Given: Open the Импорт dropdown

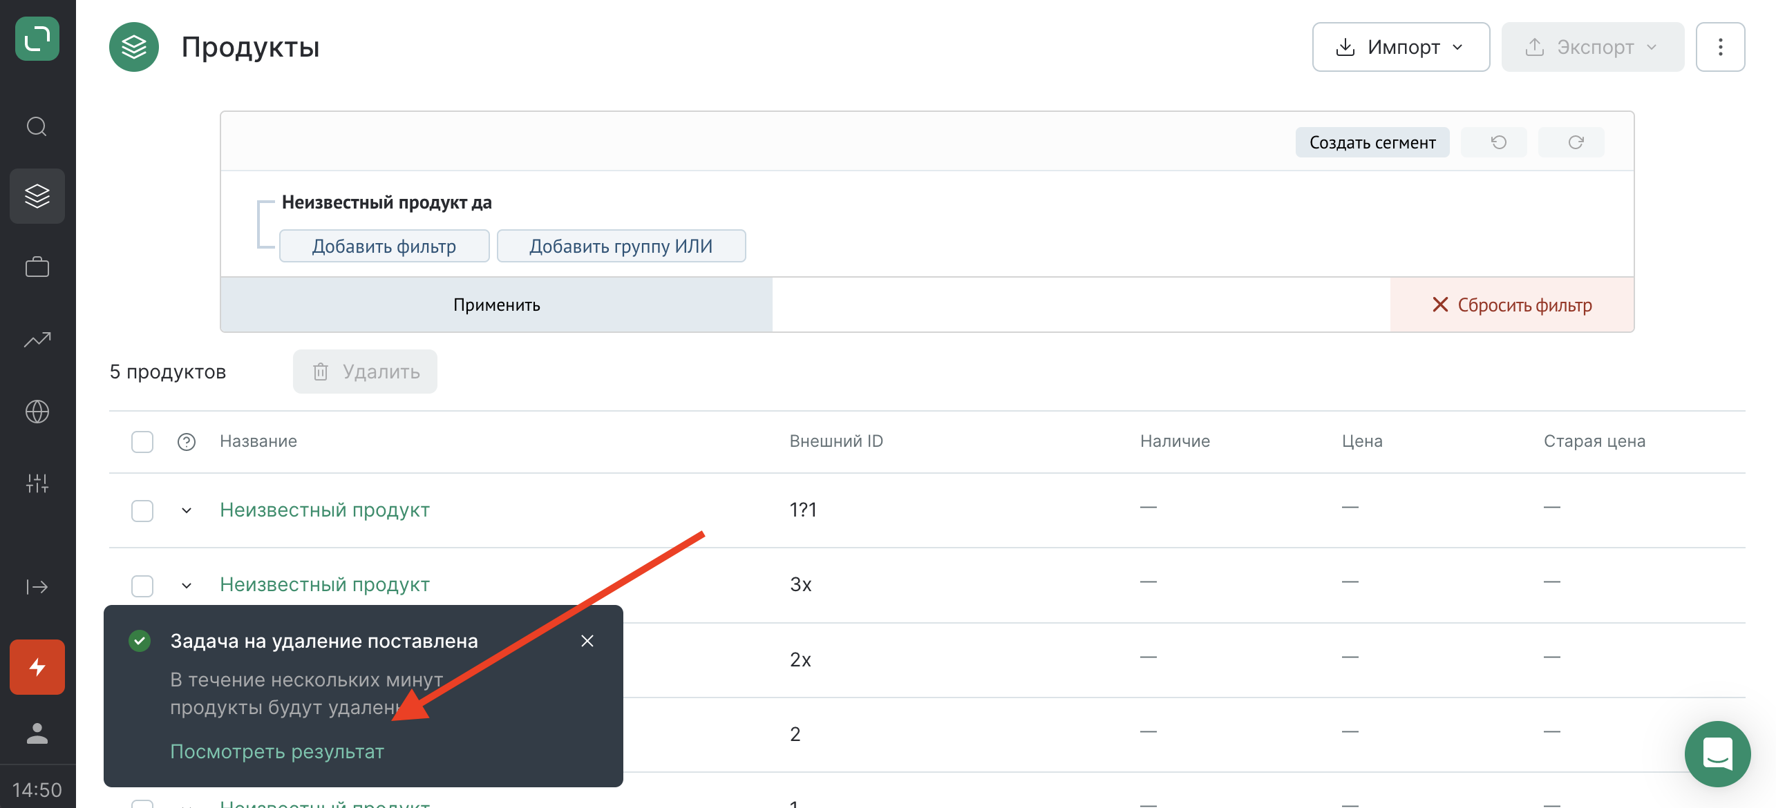Looking at the screenshot, I should click(x=1401, y=47).
